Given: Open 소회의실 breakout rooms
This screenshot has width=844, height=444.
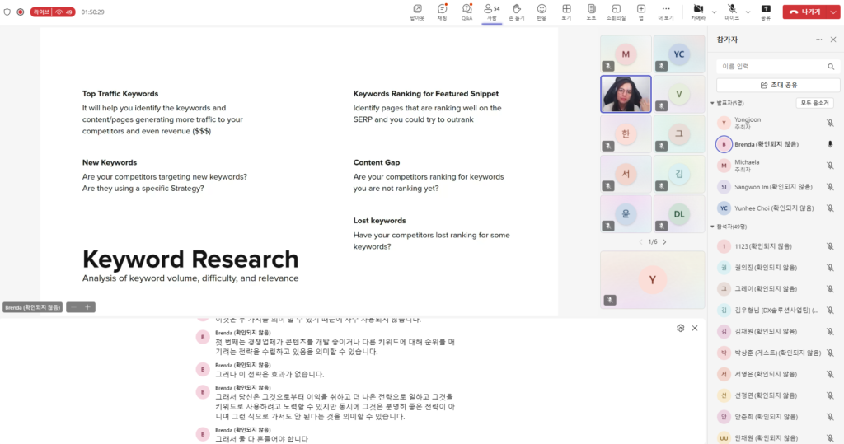Looking at the screenshot, I should coord(616,12).
